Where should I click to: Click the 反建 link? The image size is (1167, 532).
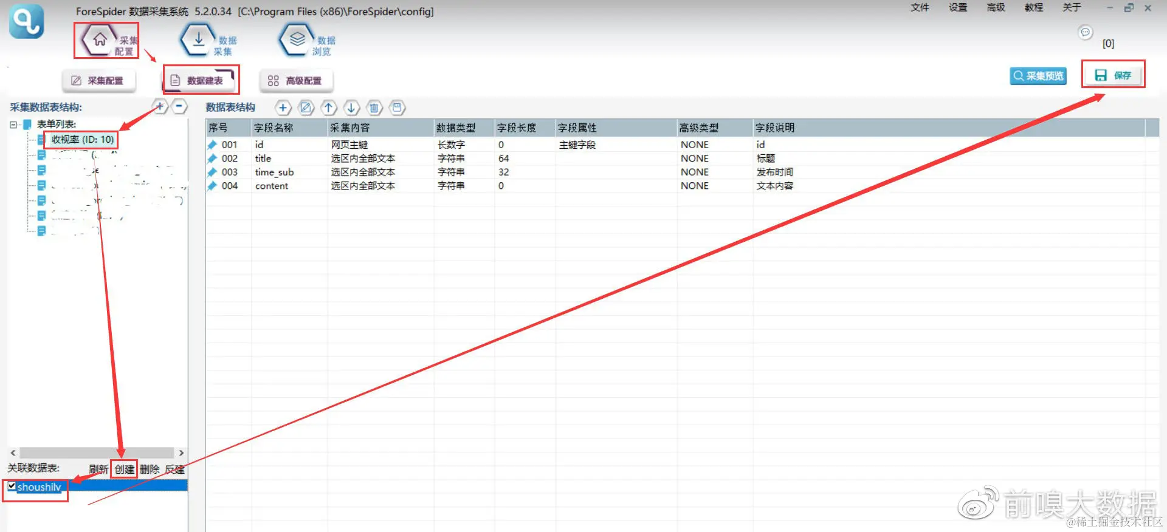click(175, 469)
